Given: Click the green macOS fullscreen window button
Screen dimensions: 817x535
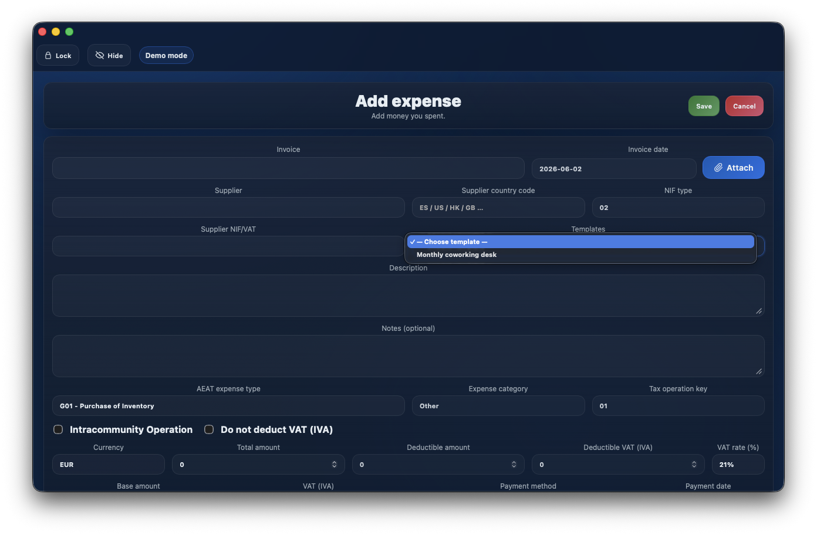Looking at the screenshot, I should pyautogui.click(x=69, y=32).
